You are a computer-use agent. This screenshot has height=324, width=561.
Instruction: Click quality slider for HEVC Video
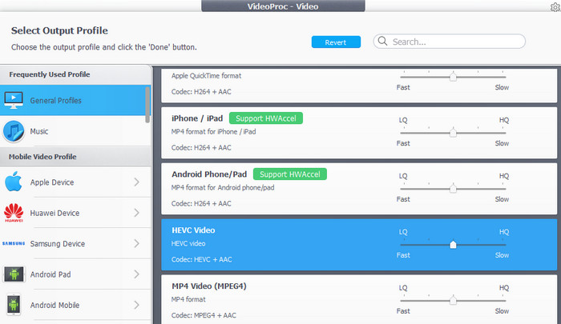[453, 245]
